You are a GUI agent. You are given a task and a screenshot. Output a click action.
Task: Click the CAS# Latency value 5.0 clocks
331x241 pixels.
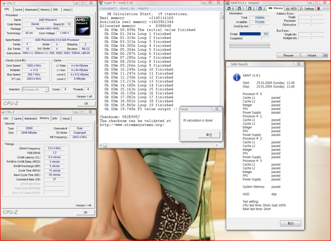pyautogui.click(x=54, y=157)
